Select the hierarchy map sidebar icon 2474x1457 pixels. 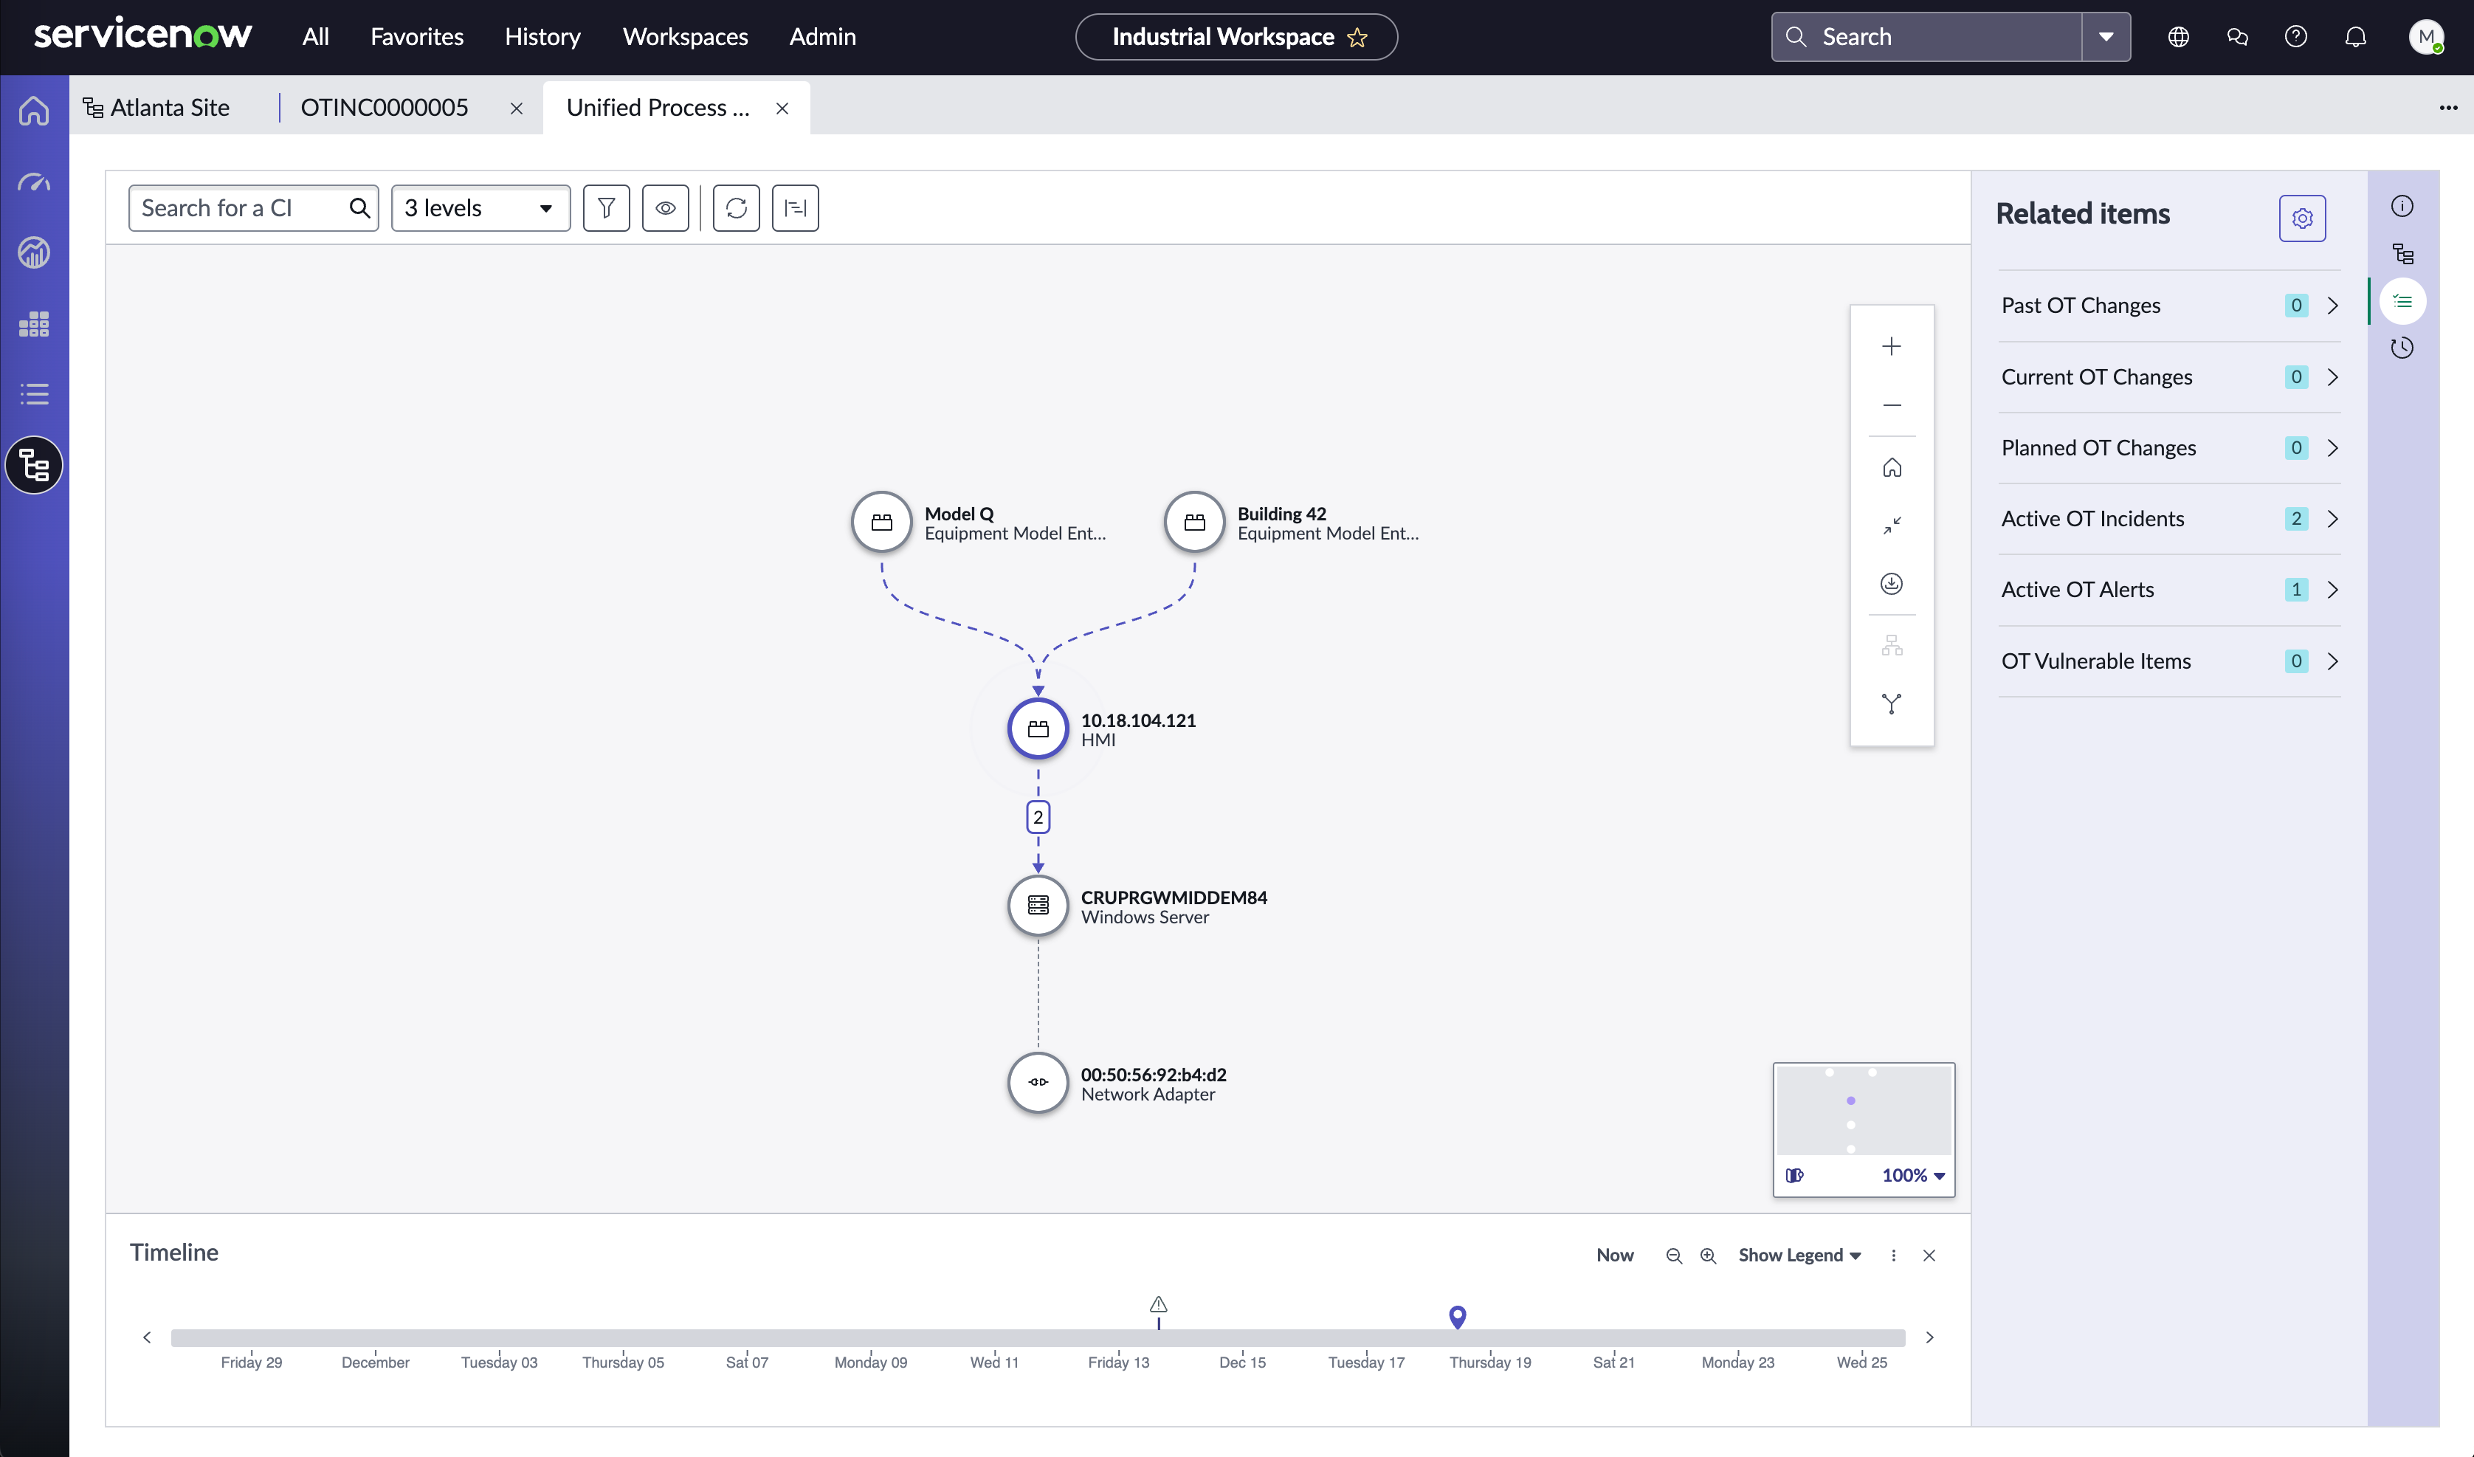pos(33,466)
